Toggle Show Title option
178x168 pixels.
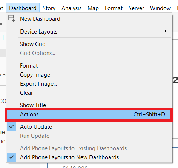coord(89,105)
